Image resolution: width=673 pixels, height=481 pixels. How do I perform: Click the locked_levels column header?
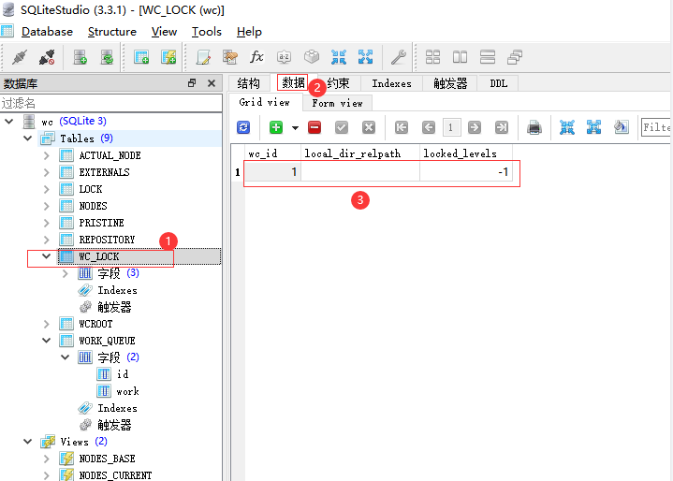pos(460,153)
